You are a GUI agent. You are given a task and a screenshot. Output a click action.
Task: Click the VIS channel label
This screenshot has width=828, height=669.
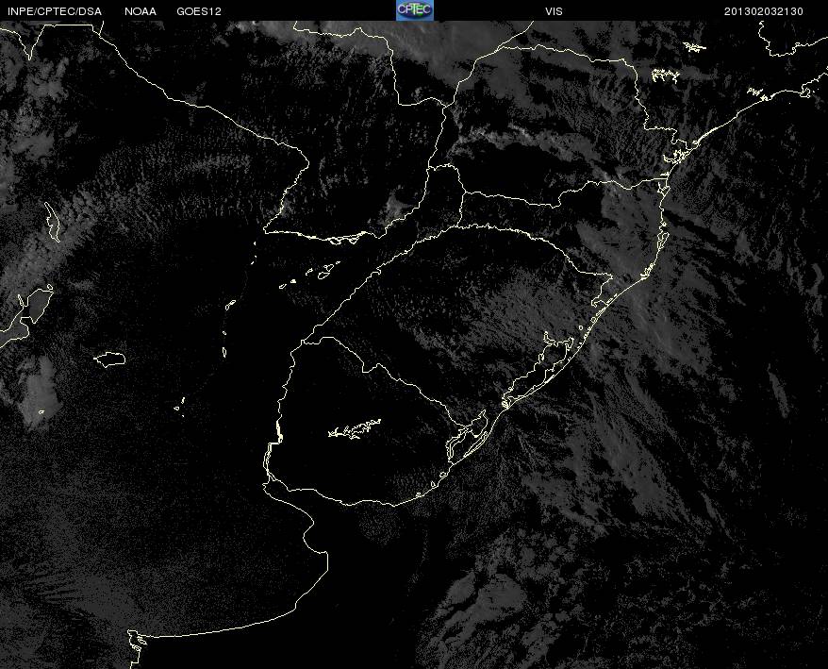tap(554, 11)
